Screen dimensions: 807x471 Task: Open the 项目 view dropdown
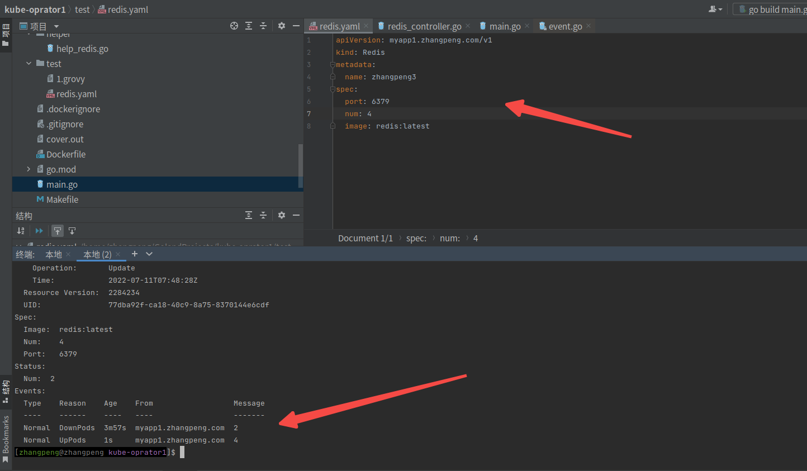click(56, 26)
